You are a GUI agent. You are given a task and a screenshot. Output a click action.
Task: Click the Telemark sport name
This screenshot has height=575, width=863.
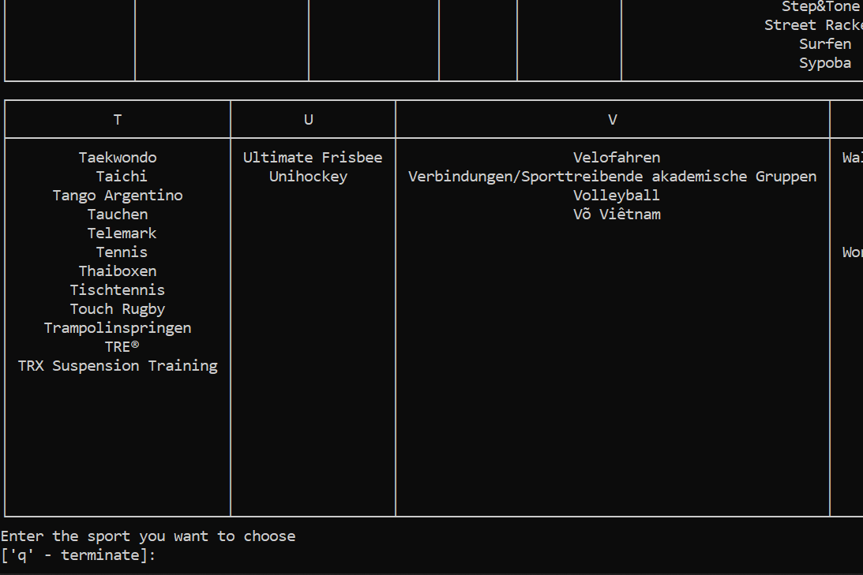[x=122, y=233]
